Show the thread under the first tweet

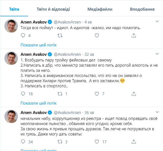(x=38, y=45)
